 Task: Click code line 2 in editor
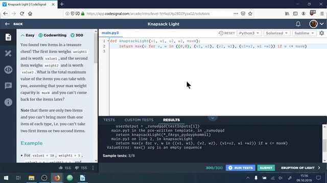click(213, 46)
